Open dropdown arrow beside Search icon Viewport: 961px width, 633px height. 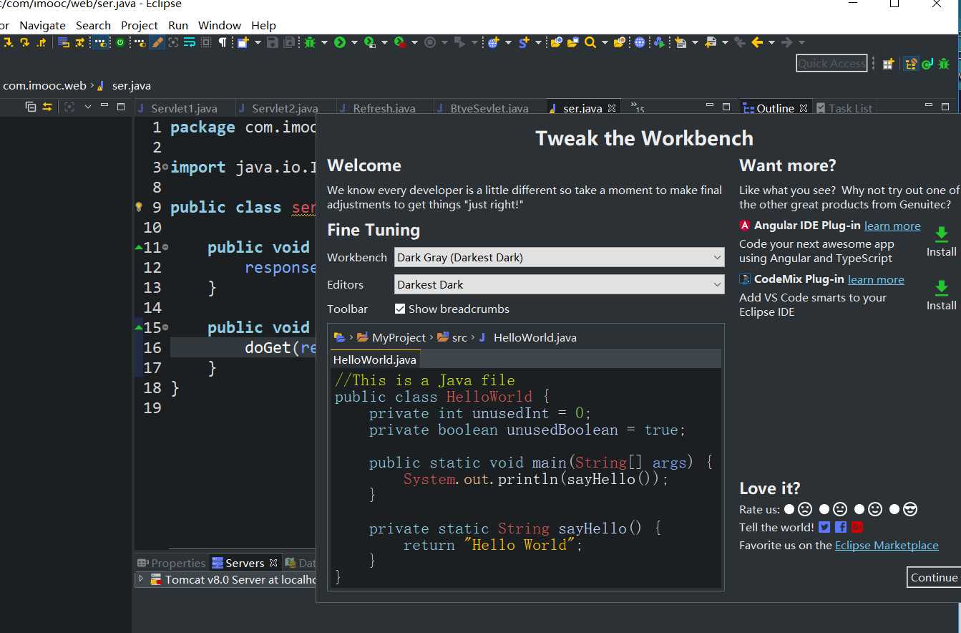(x=605, y=42)
